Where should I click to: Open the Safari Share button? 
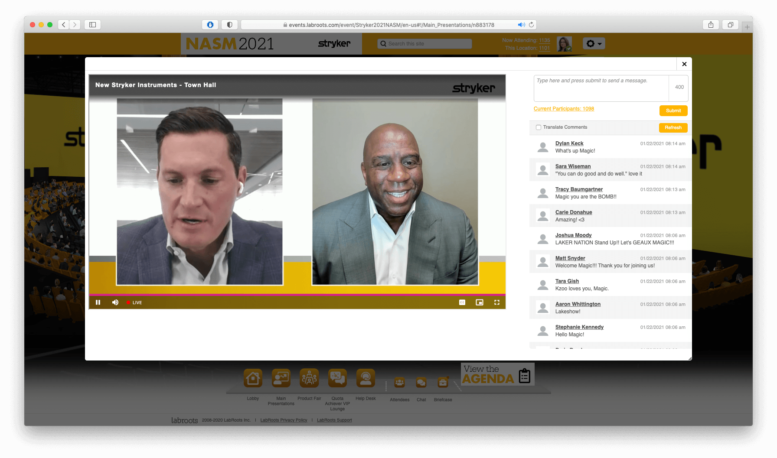point(711,25)
